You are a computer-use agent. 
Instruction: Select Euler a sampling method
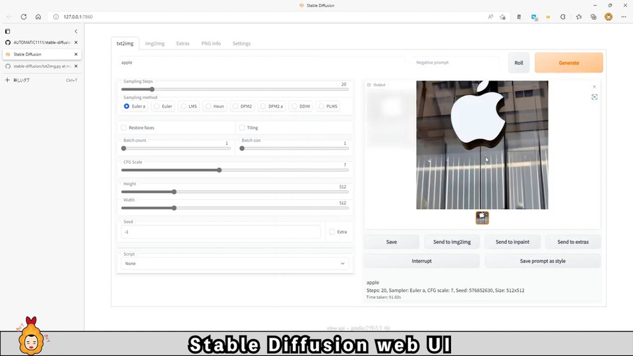(135, 106)
